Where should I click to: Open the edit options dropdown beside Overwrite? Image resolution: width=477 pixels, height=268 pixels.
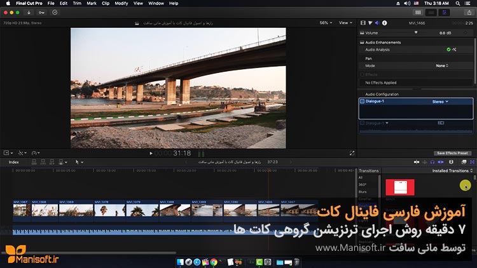coord(66,162)
